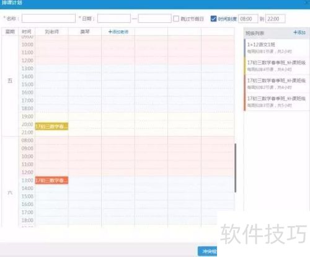Select the yellow class block at 20:00
The width and height of the screenshot is (310, 257).
[51, 127]
